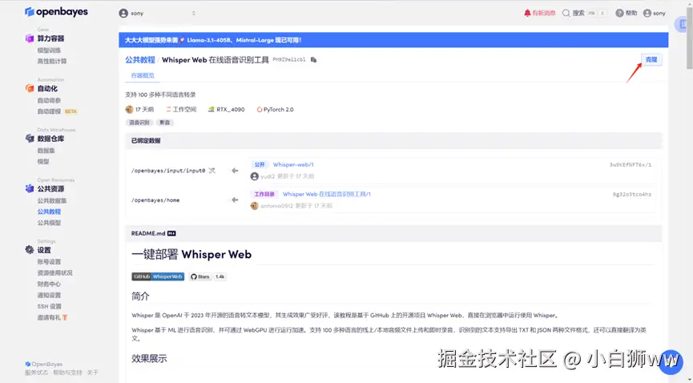Click the 公共资源 sidebar icon
The height and width of the screenshot is (383, 693).
pos(30,188)
